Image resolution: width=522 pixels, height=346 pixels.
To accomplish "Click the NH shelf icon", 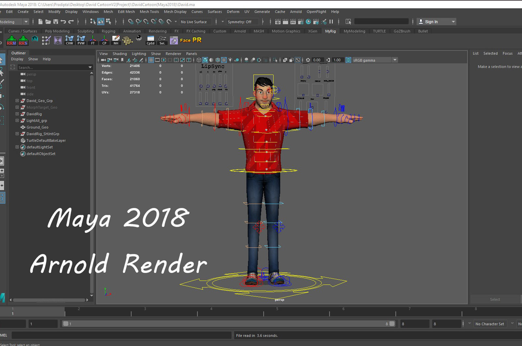I will (x=116, y=40).
